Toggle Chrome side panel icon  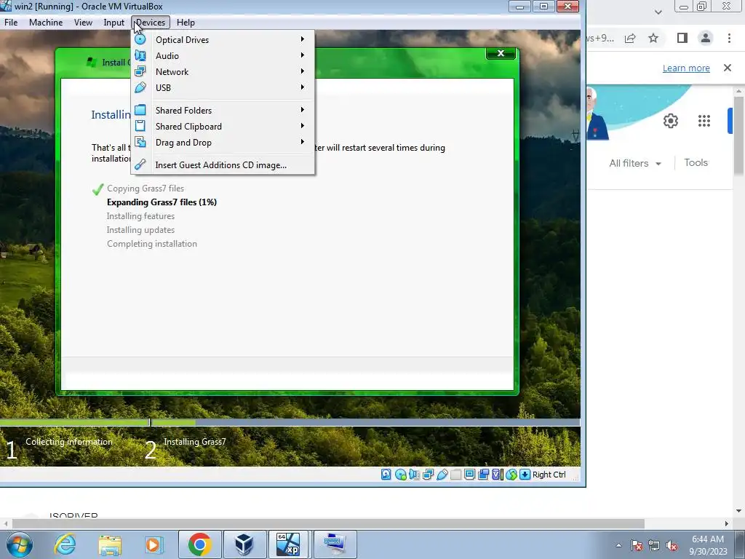pos(682,38)
